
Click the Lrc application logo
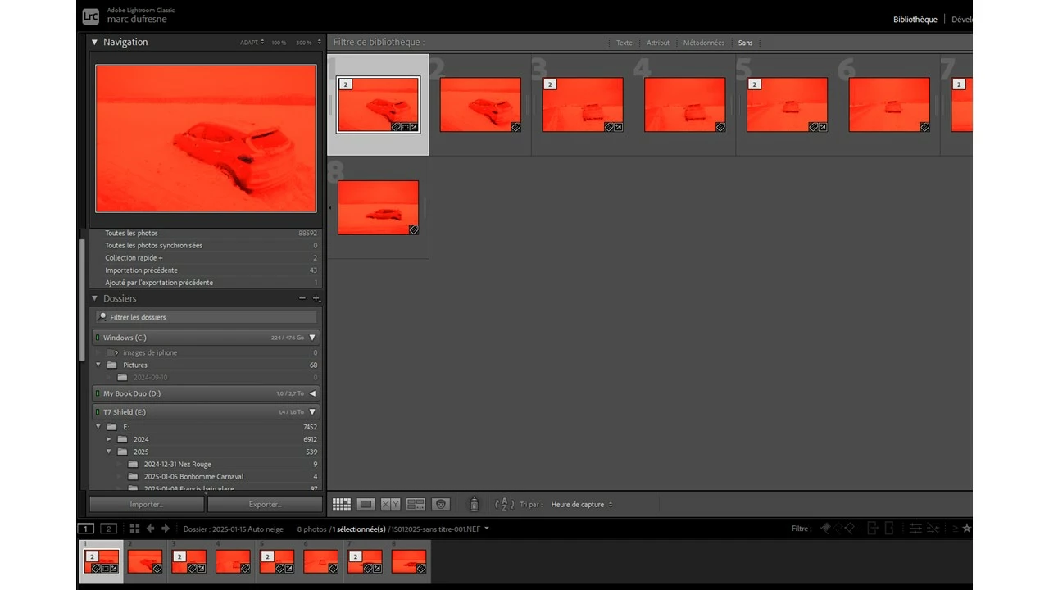(x=90, y=16)
